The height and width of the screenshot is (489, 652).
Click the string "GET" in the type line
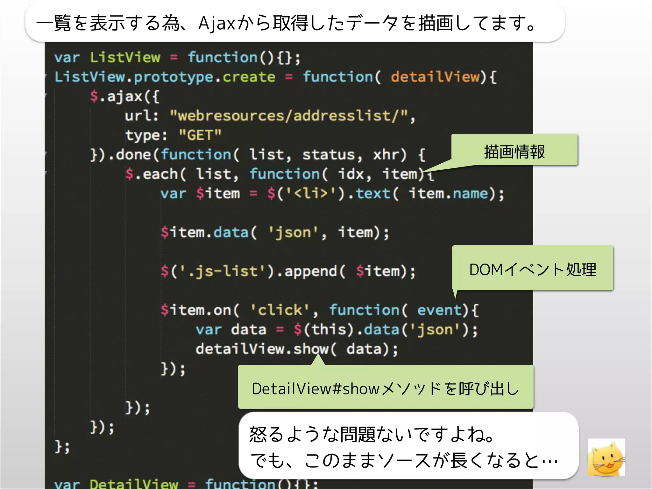click(200, 135)
